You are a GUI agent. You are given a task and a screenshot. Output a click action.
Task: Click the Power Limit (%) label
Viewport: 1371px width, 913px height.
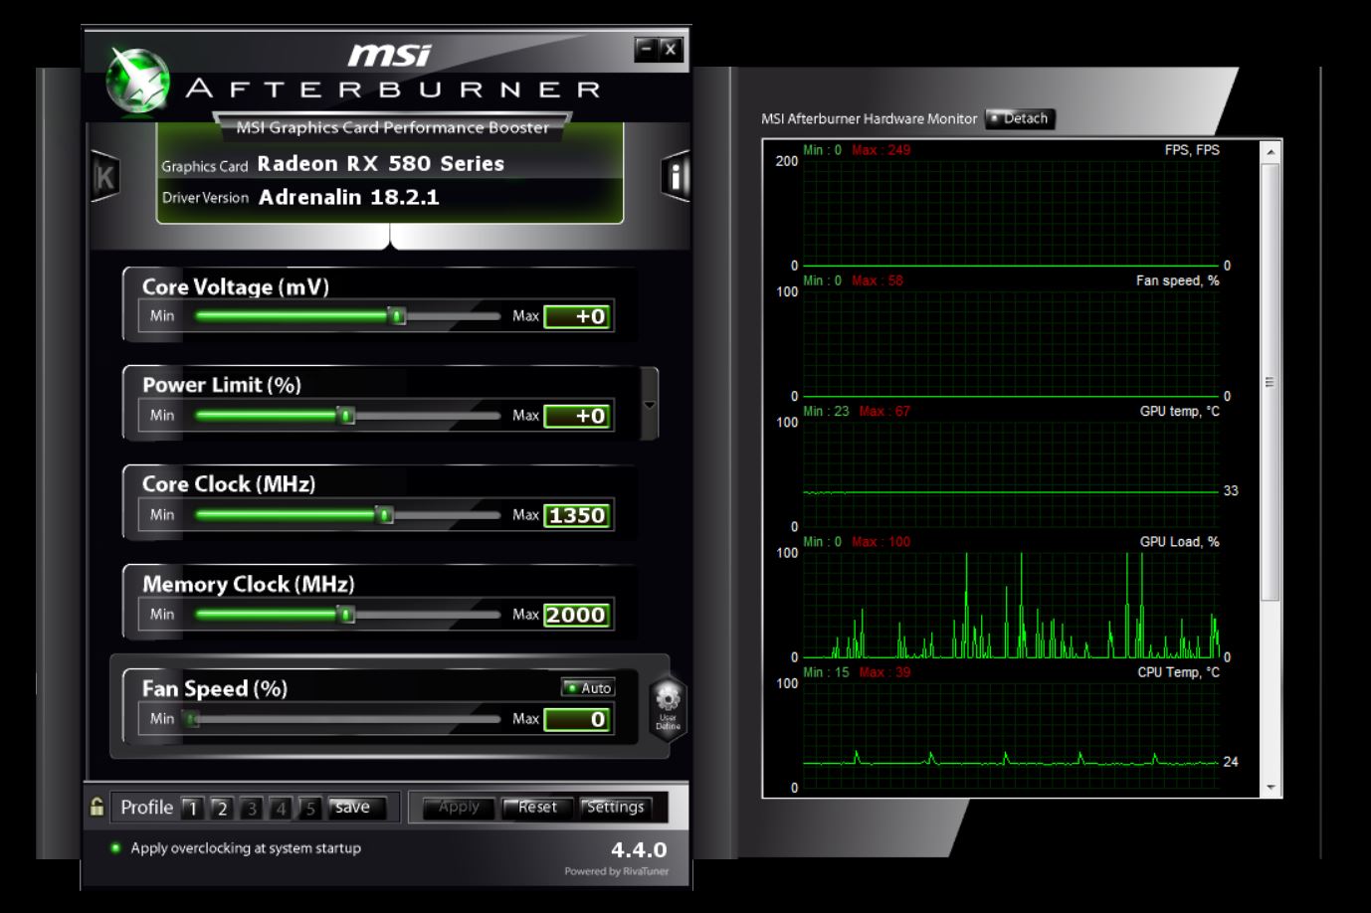tap(222, 385)
